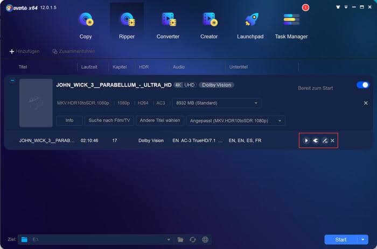This screenshot has width=377, height=249.
Task: Open advanced settings wrench icon
Action: pyautogui.click(x=316, y=140)
